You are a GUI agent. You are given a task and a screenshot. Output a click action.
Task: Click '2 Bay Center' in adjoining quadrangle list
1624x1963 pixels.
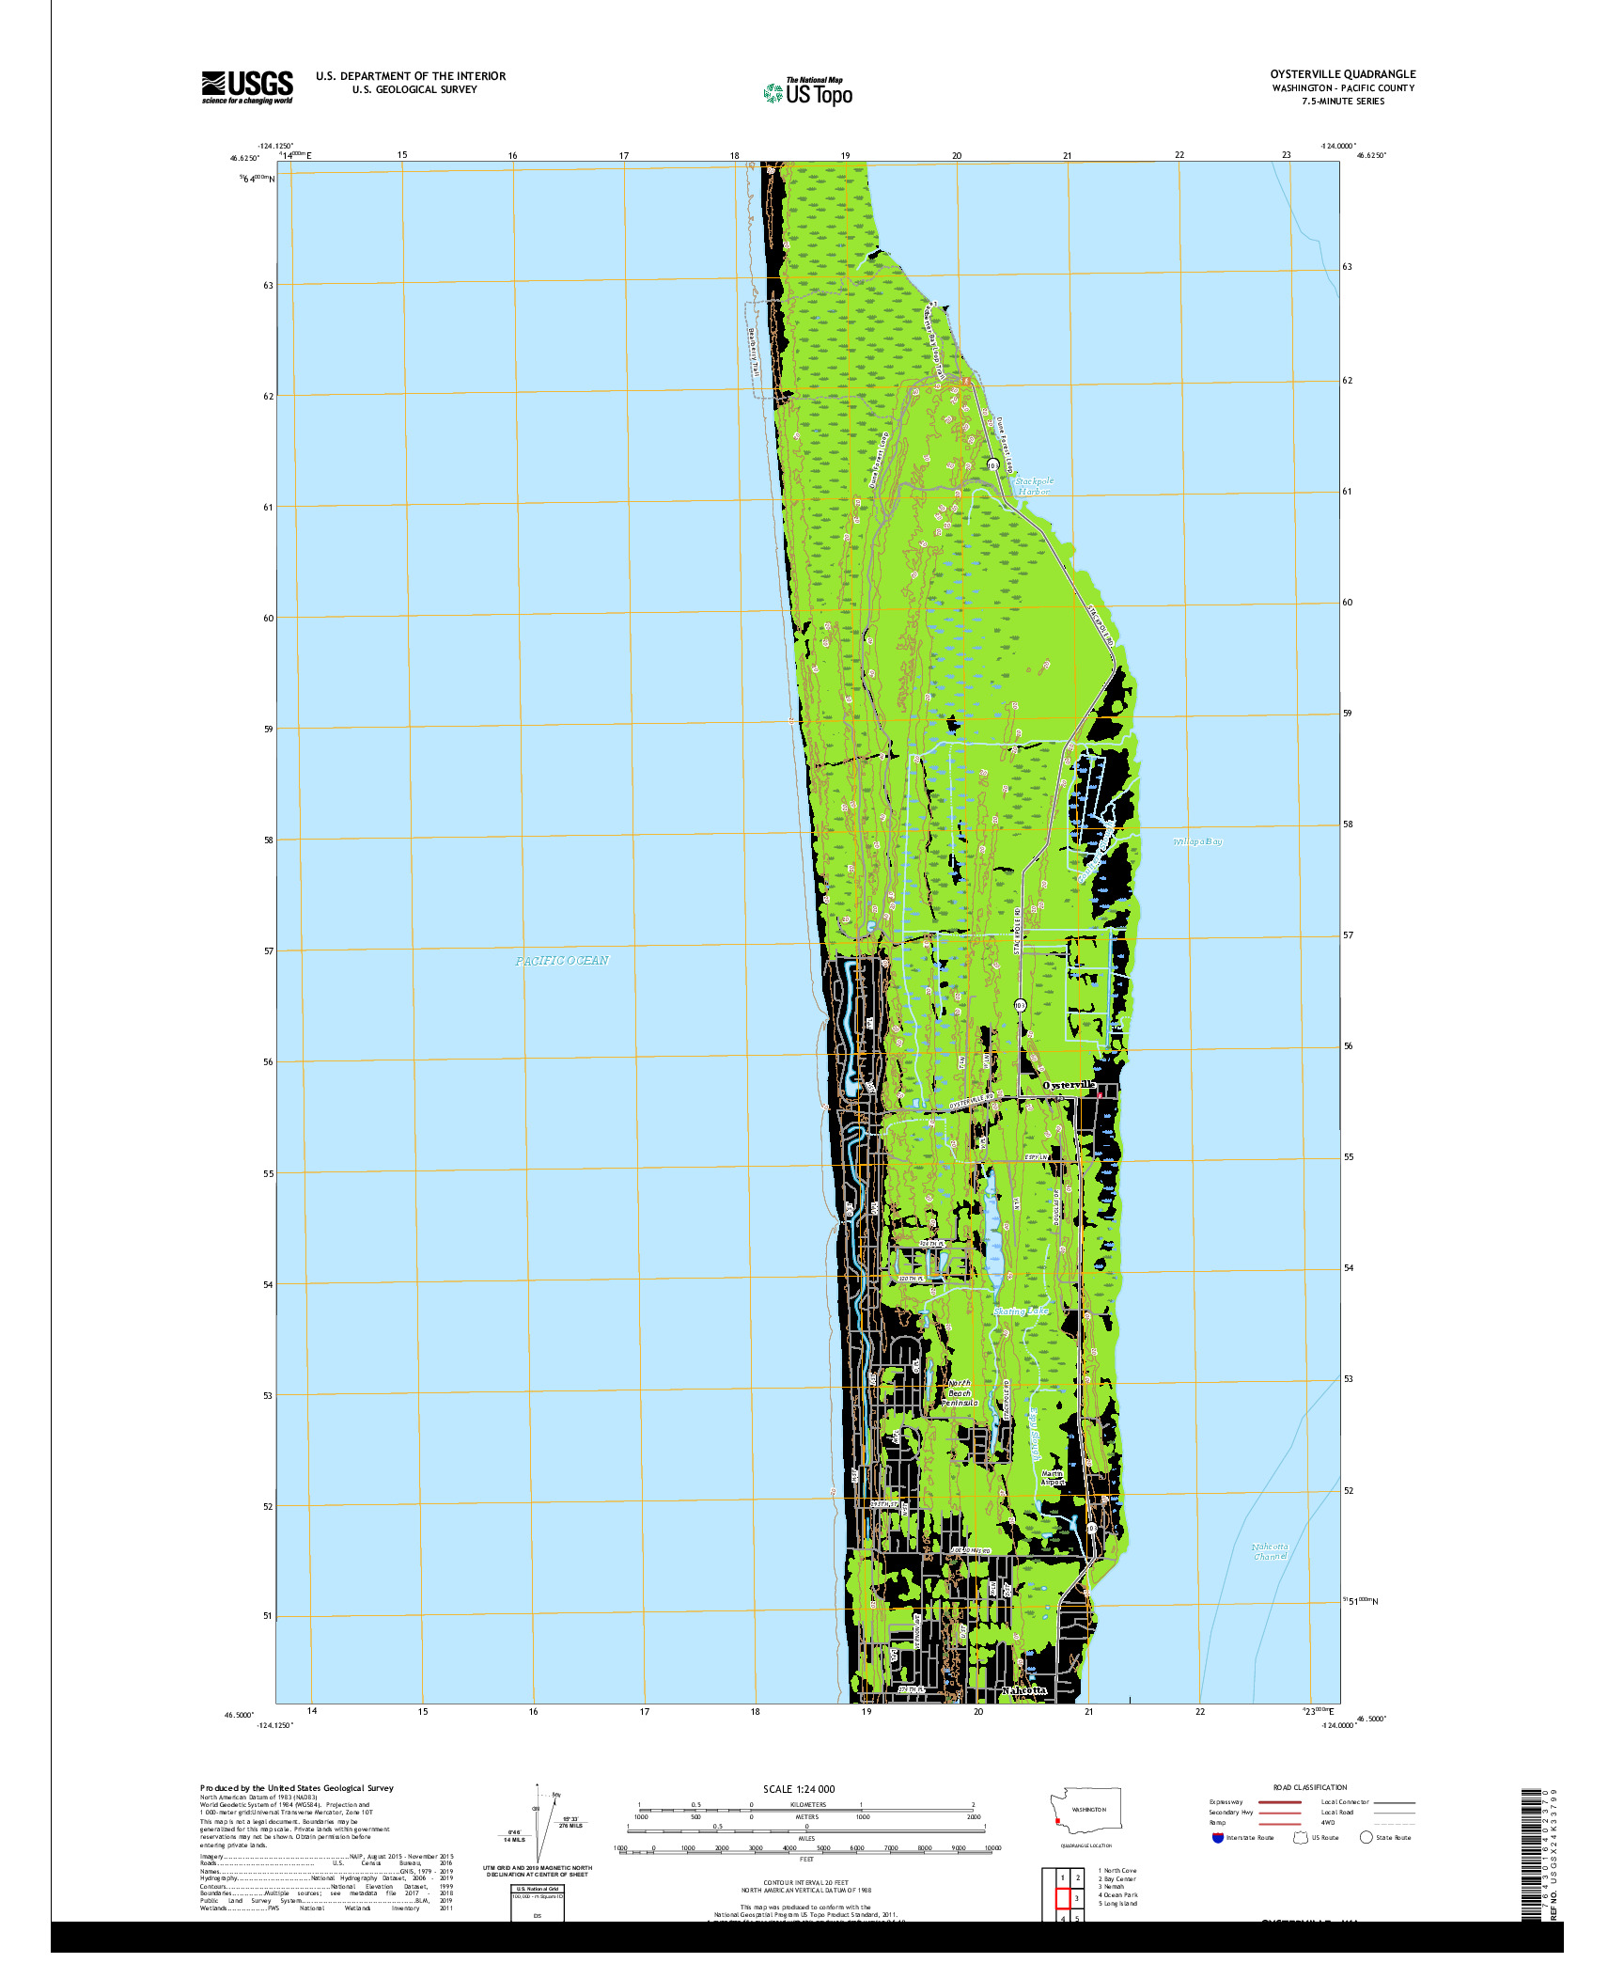[x=1117, y=1879]
